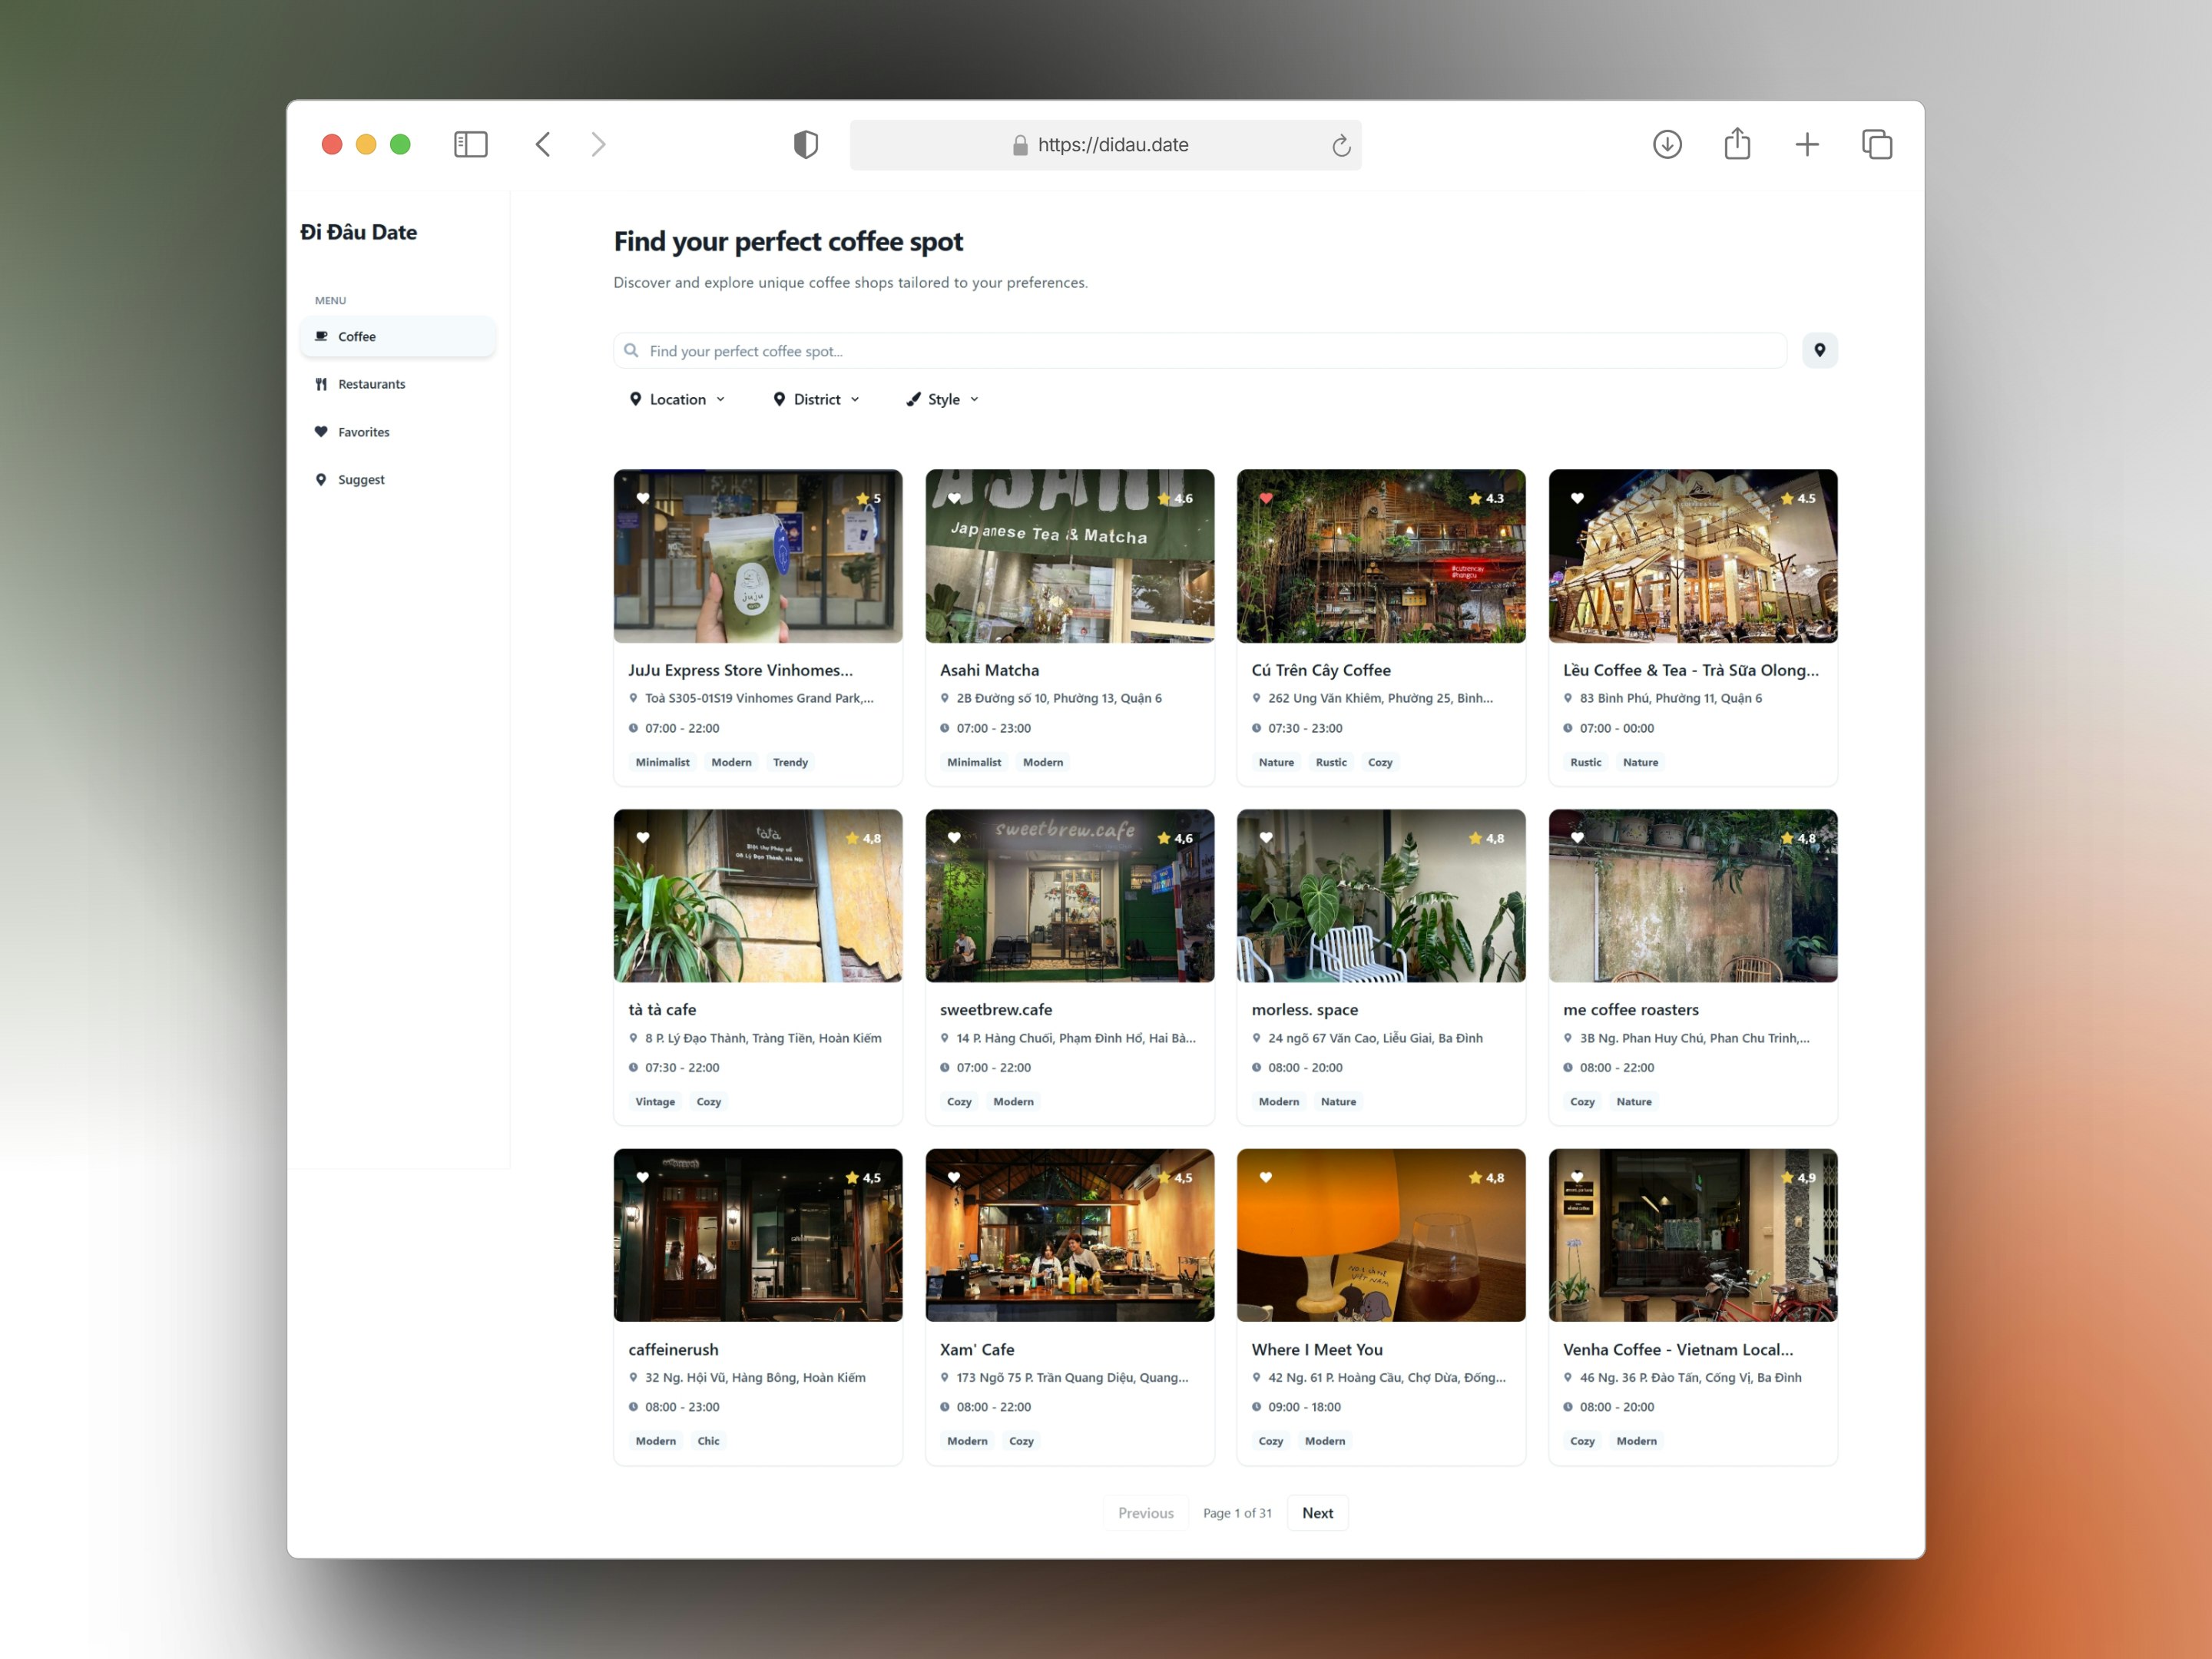Open the privacy shield icon

pos(806,144)
